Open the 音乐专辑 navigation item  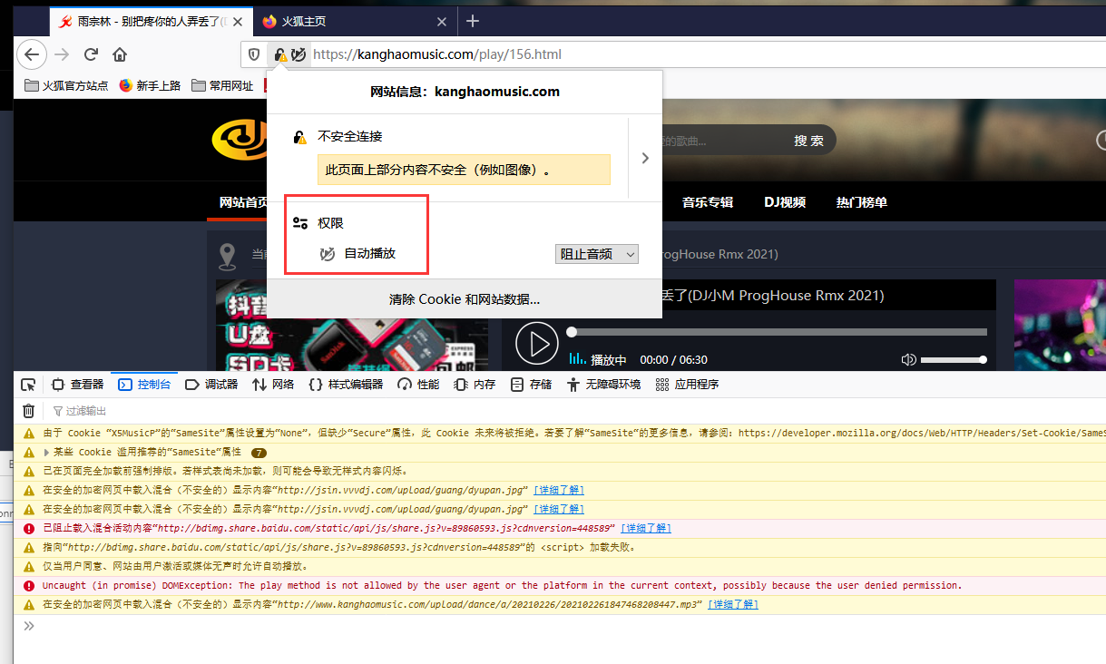pos(708,202)
